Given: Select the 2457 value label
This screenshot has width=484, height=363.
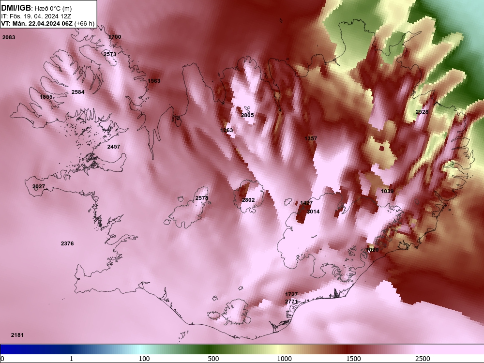Looking at the screenshot, I should tap(114, 147).
